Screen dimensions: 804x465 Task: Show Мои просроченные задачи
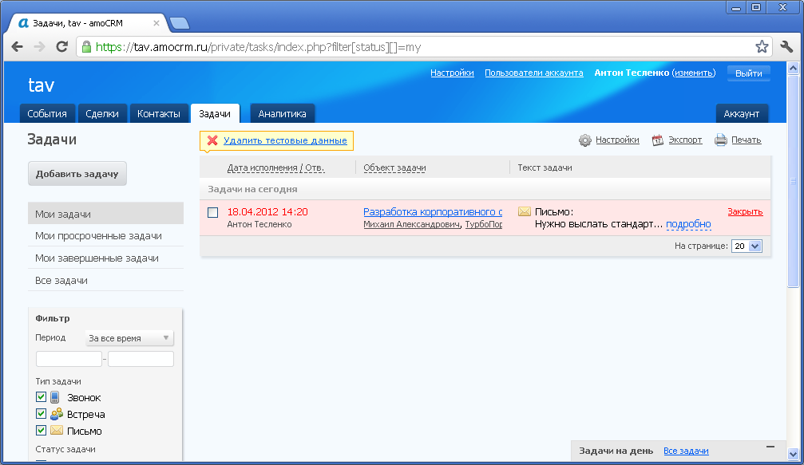(x=105, y=236)
